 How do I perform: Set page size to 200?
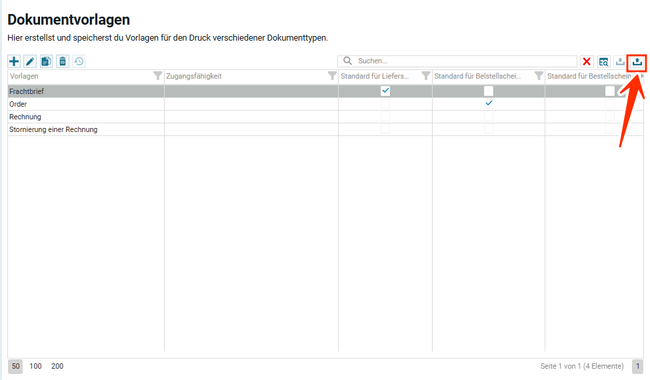57,366
